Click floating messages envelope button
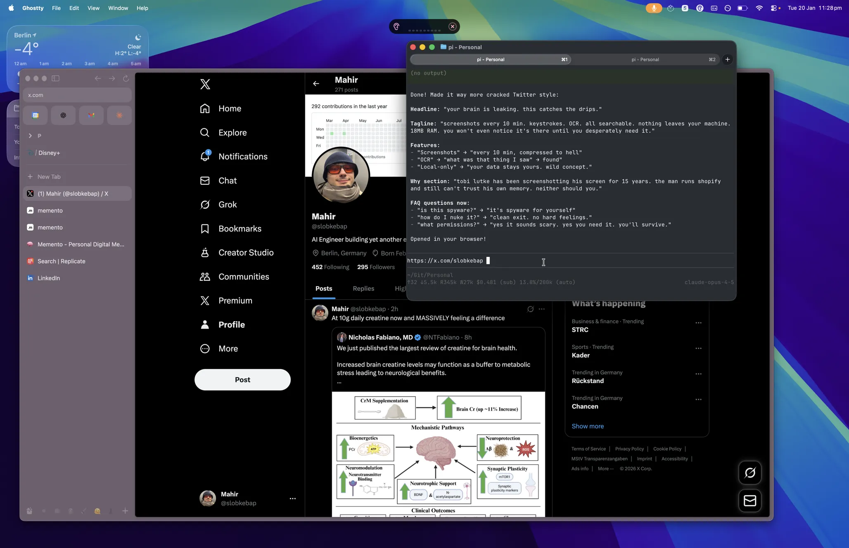 [x=750, y=501]
